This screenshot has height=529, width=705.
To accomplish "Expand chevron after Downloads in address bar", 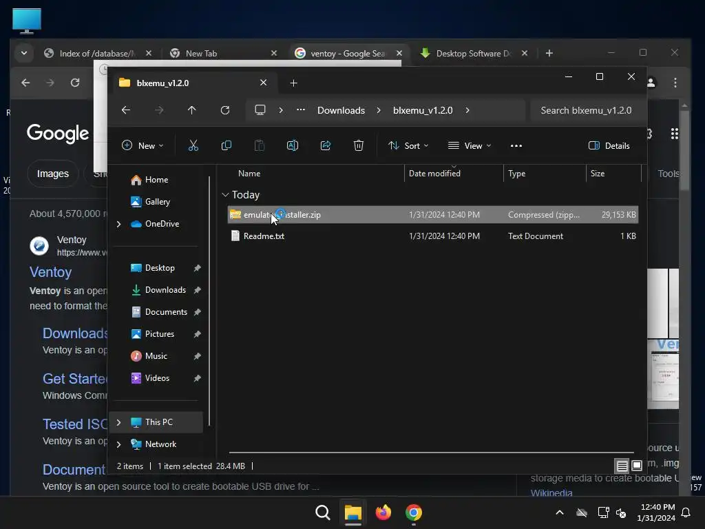I will click(x=379, y=110).
